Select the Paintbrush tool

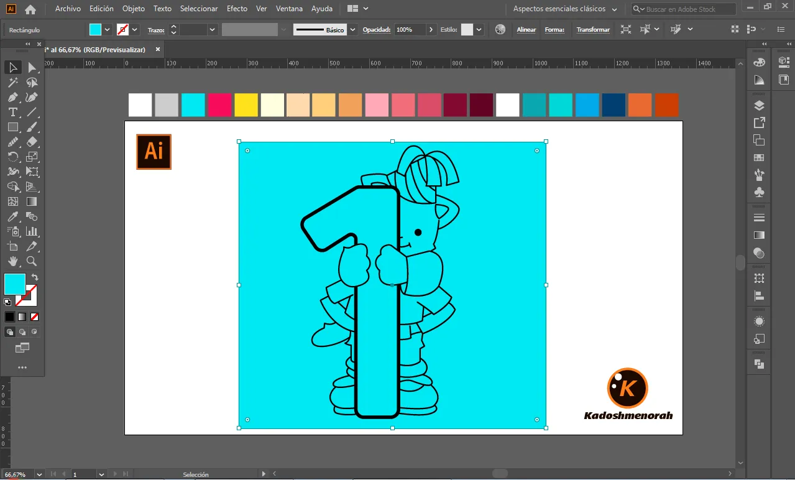point(32,127)
